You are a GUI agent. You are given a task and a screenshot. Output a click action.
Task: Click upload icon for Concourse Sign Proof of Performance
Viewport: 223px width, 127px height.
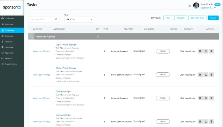click(206, 122)
